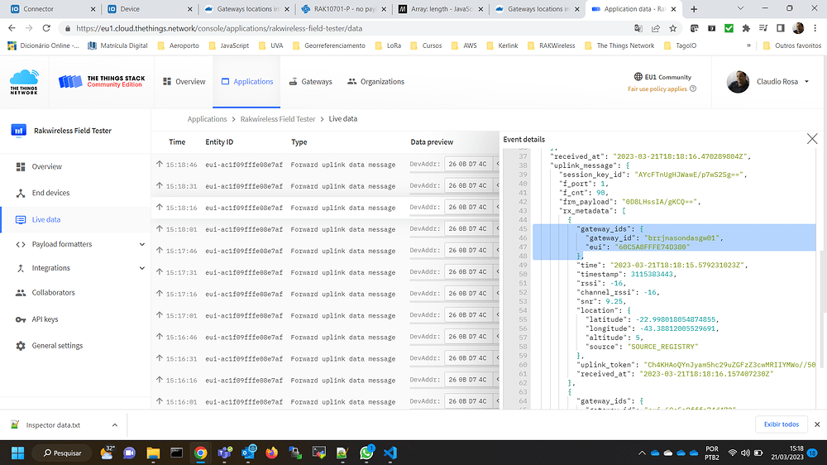
Task: Switch to the Device browser tab
Action: click(149, 9)
